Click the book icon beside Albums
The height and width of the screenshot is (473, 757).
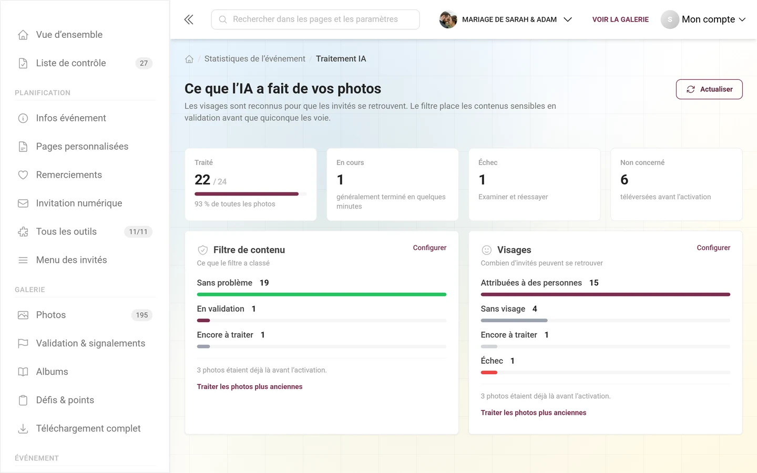(x=23, y=372)
